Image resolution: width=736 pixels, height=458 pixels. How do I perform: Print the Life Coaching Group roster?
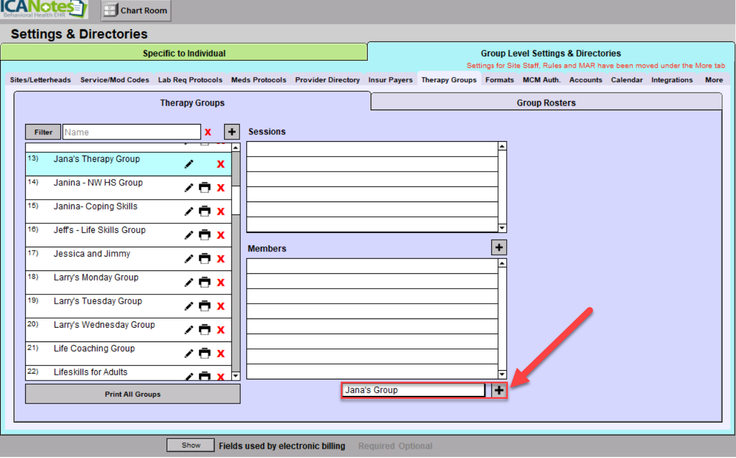[205, 353]
